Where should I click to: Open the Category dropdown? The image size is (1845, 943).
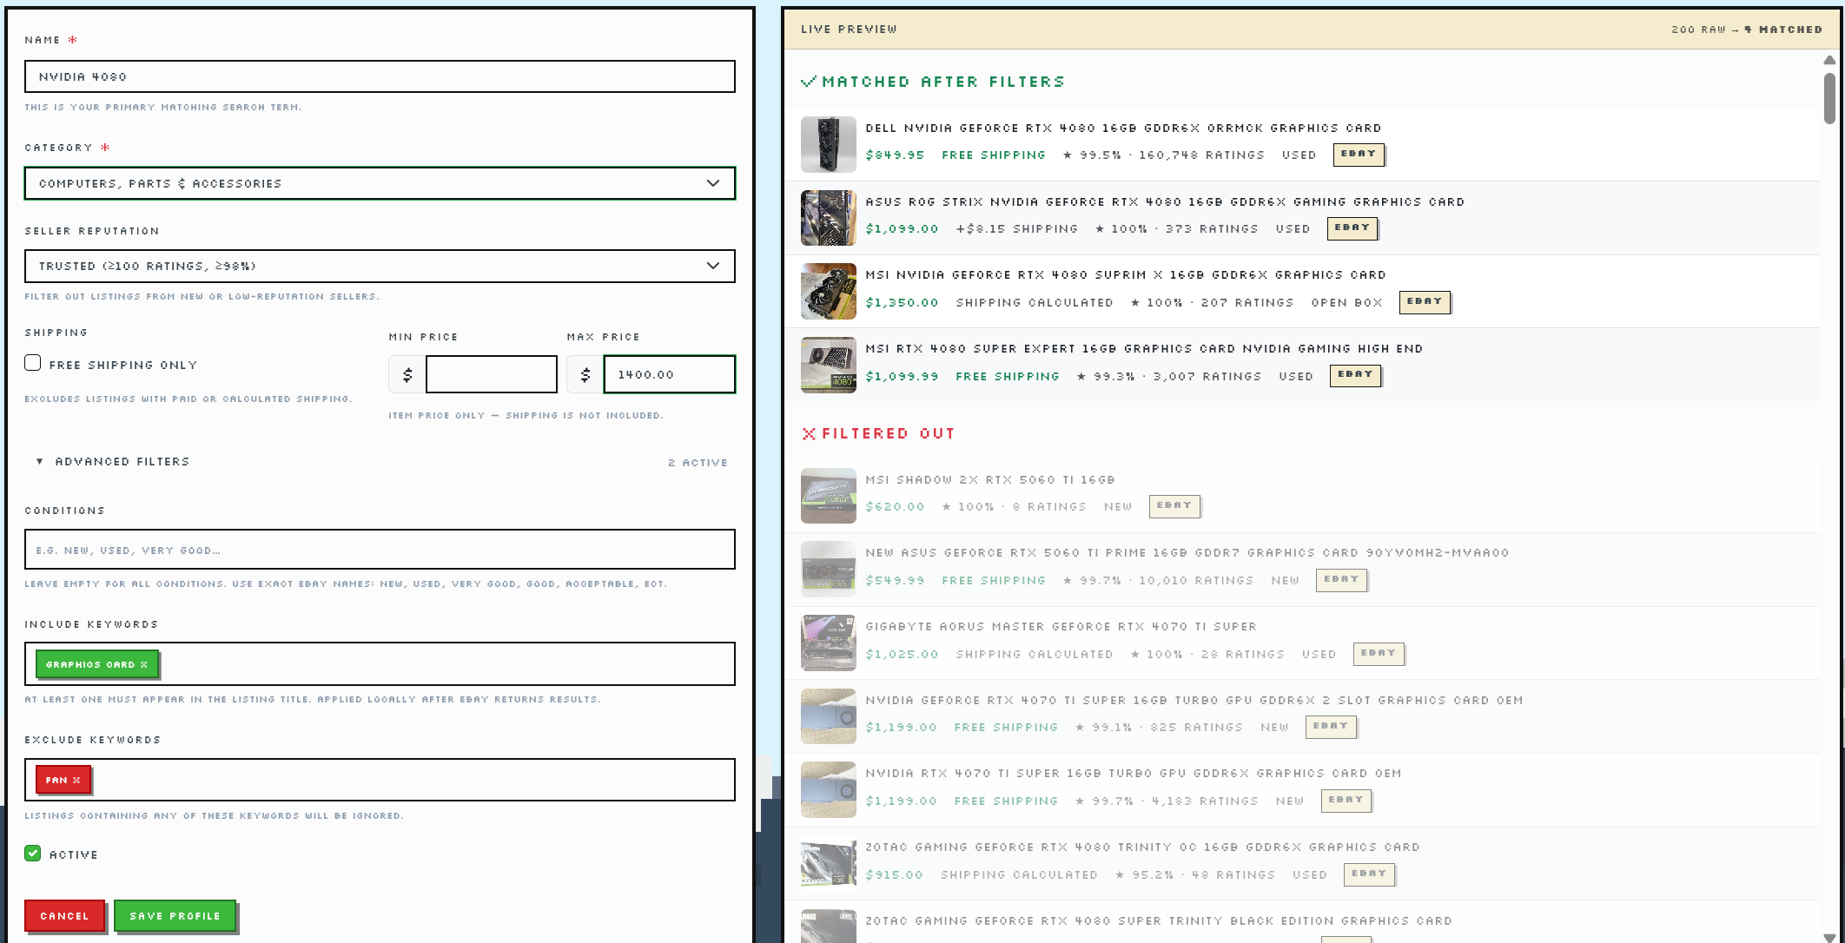pos(380,183)
